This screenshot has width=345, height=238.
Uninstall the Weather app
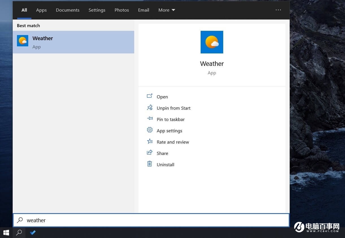pos(165,164)
